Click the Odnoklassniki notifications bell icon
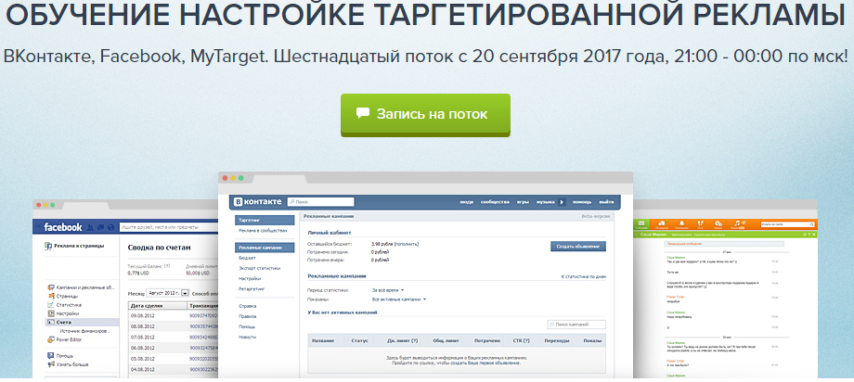This screenshot has height=382, width=854. tap(681, 224)
